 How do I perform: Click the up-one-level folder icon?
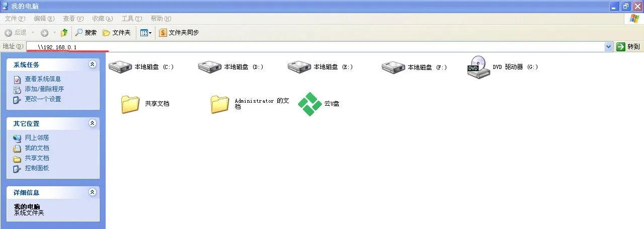[64, 33]
